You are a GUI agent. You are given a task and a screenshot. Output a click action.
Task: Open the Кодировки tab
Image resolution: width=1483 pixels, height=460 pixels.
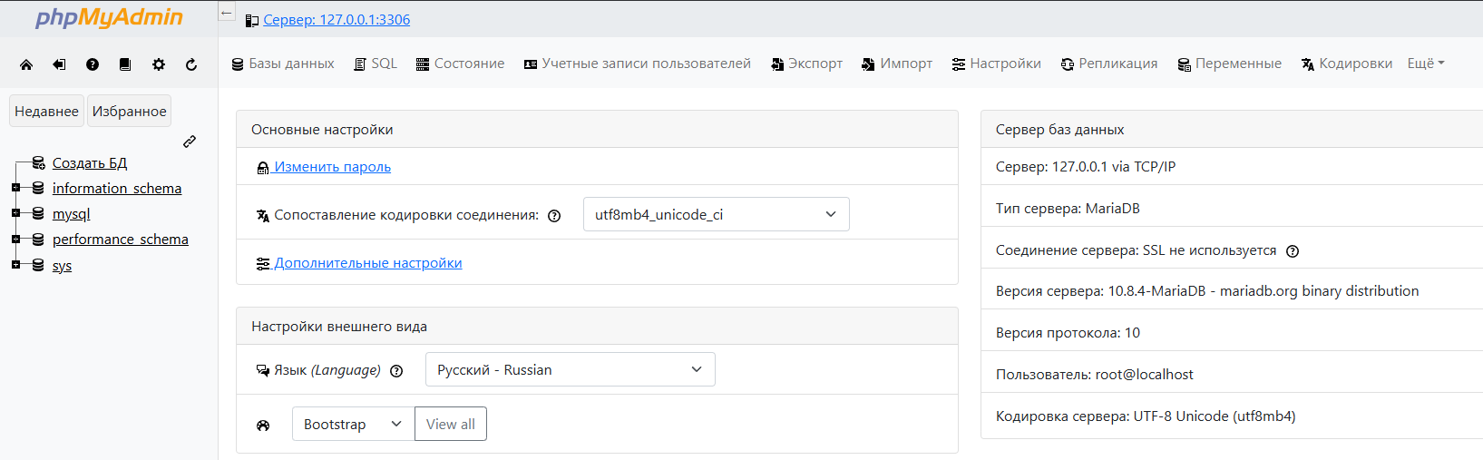click(x=1346, y=64)
